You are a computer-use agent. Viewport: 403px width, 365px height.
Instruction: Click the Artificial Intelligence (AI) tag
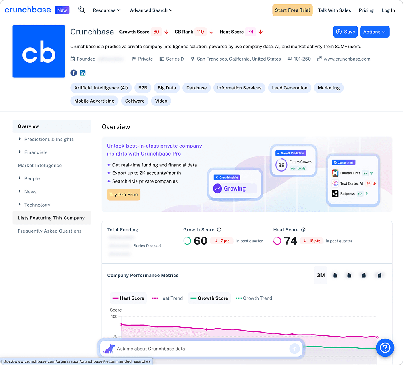[x=101, y=88]
